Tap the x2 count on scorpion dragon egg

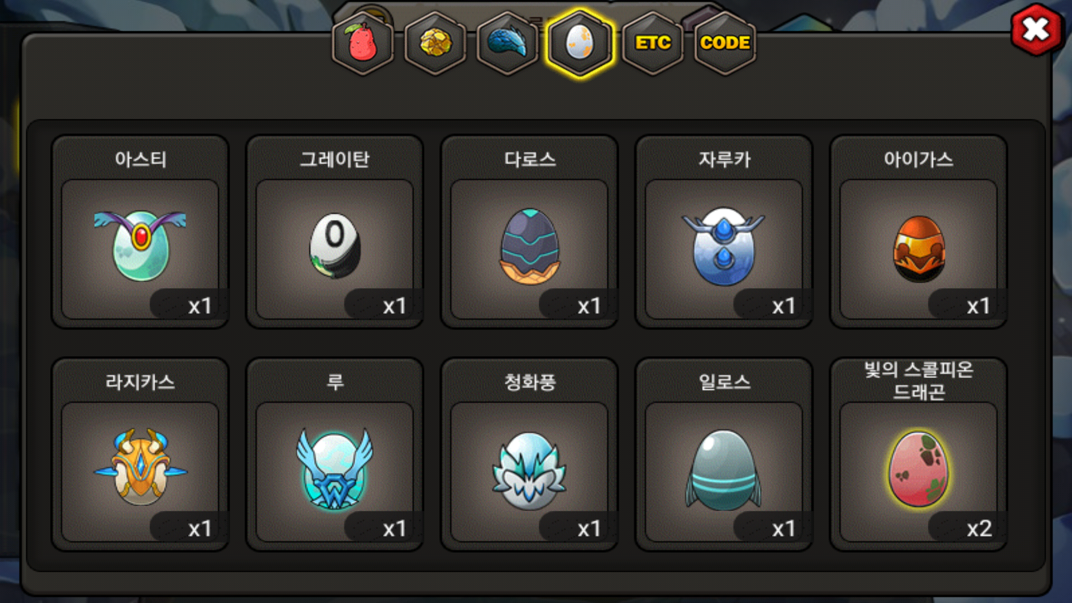click(x=979, y=528)
